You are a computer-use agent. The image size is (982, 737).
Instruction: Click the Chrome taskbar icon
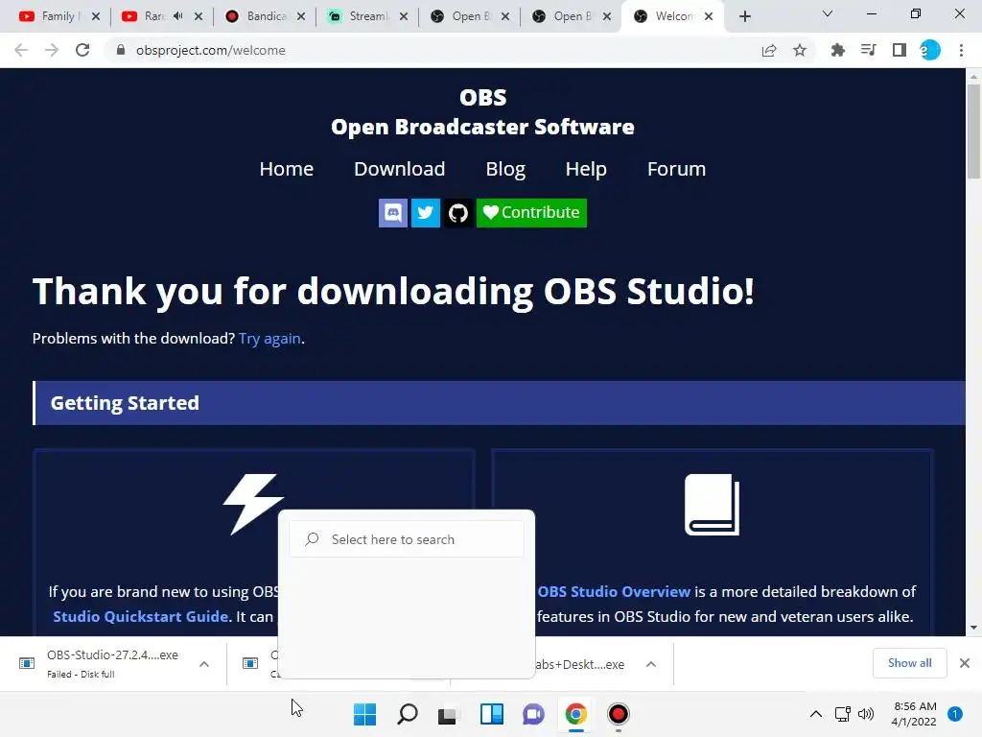(575, 714)
